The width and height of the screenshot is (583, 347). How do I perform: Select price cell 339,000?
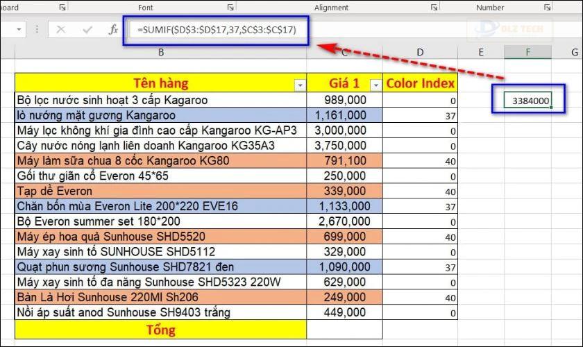345,191
